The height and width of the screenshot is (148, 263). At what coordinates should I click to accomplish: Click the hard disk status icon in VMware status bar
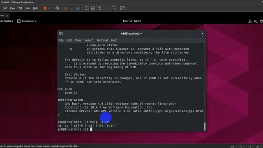pos(232,146)
